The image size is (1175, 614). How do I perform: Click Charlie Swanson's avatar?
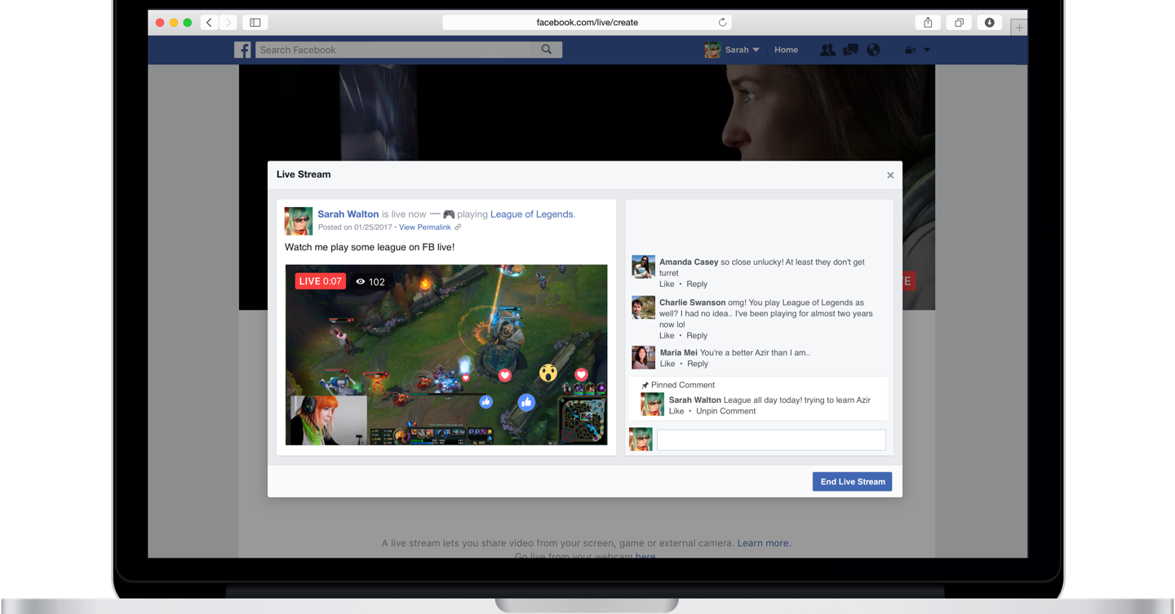coord(643,307)
